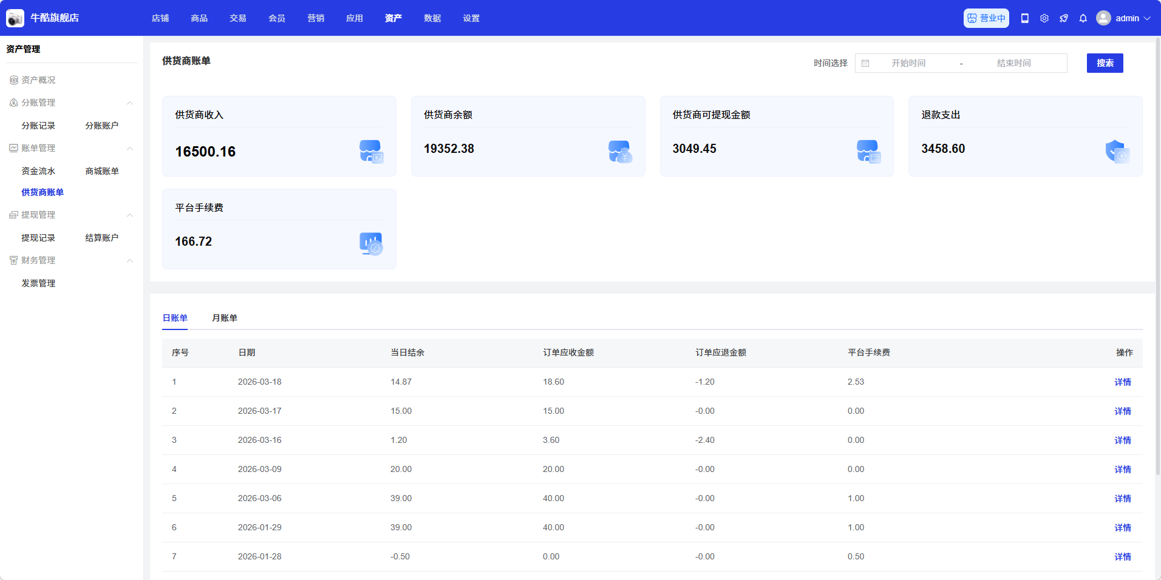Open the 数据 top menu
Viewport: 1161px width, 580px height.
click(432, 18)
